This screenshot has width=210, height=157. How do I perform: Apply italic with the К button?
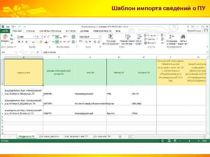pos(22,42)
